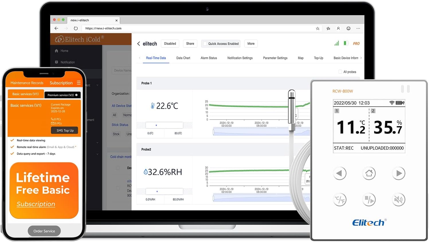Click the Probe2 humidity range slider

(x=164, y=191)
